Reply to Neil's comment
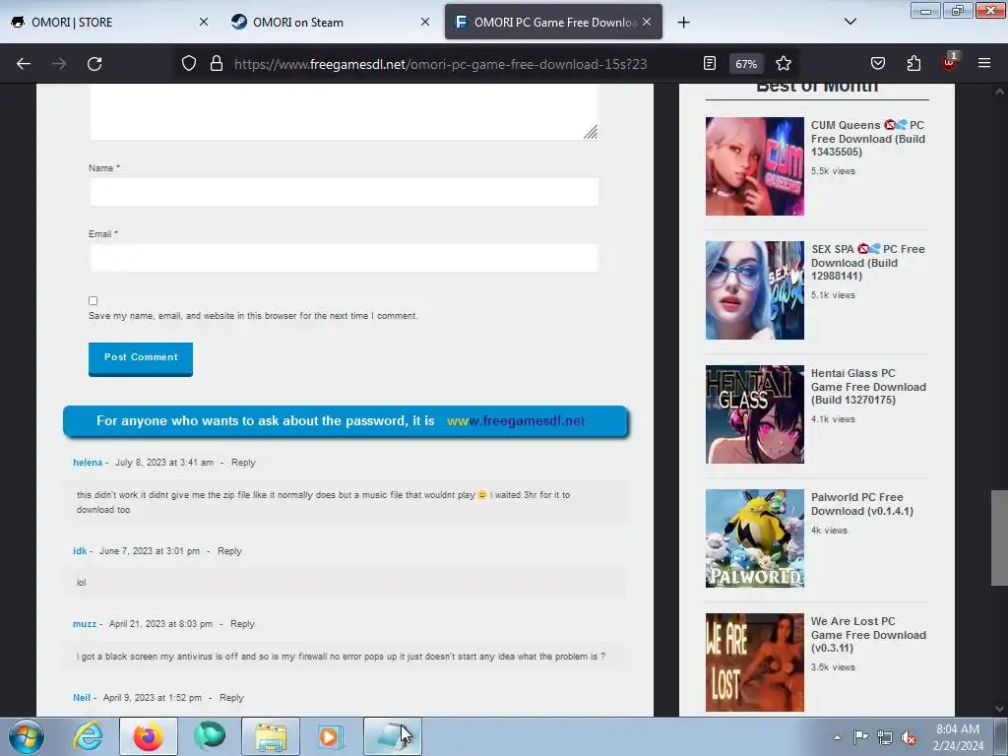 (x=231, y=698)
